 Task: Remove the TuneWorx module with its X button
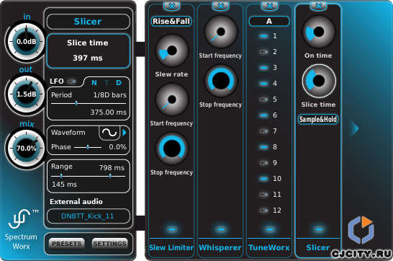[x=269, y=5]
